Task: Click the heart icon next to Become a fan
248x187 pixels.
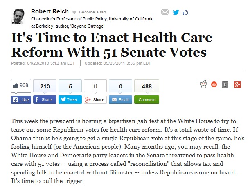Action: pyautogui.click(x=74, y=12)
